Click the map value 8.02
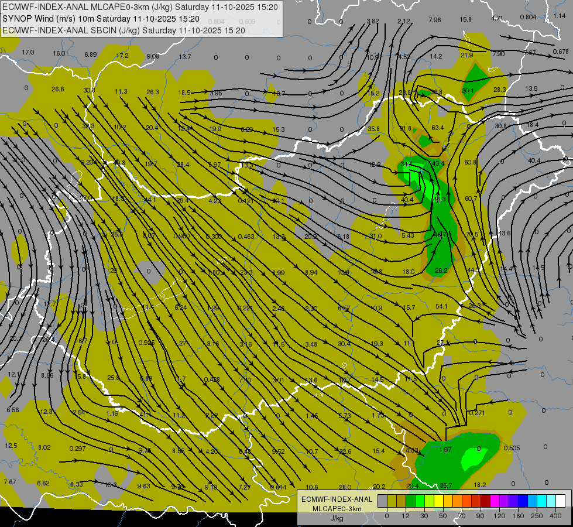Screen dimensions: 573x527 [x=44, y=447]
